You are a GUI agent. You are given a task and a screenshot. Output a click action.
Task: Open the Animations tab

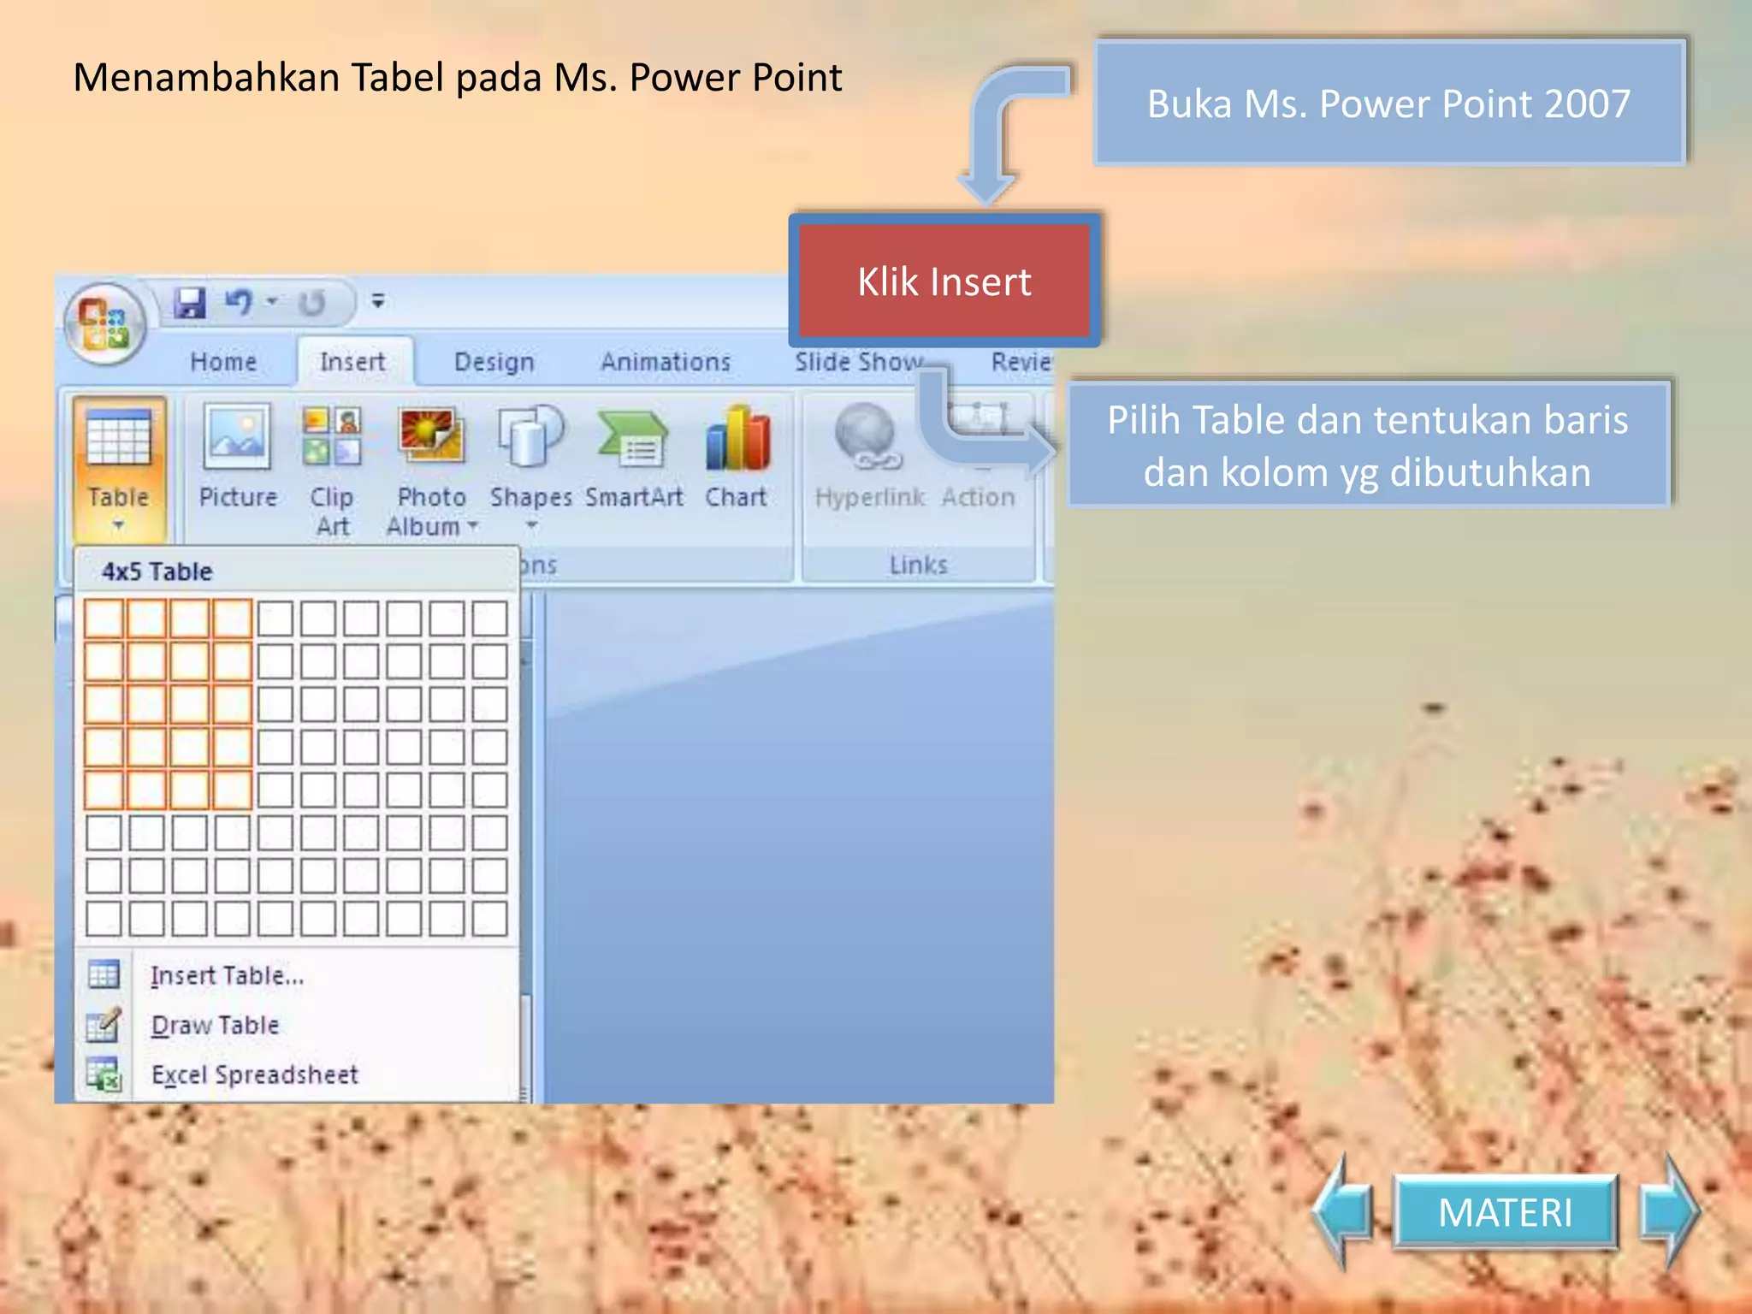[x=666, y=362]
